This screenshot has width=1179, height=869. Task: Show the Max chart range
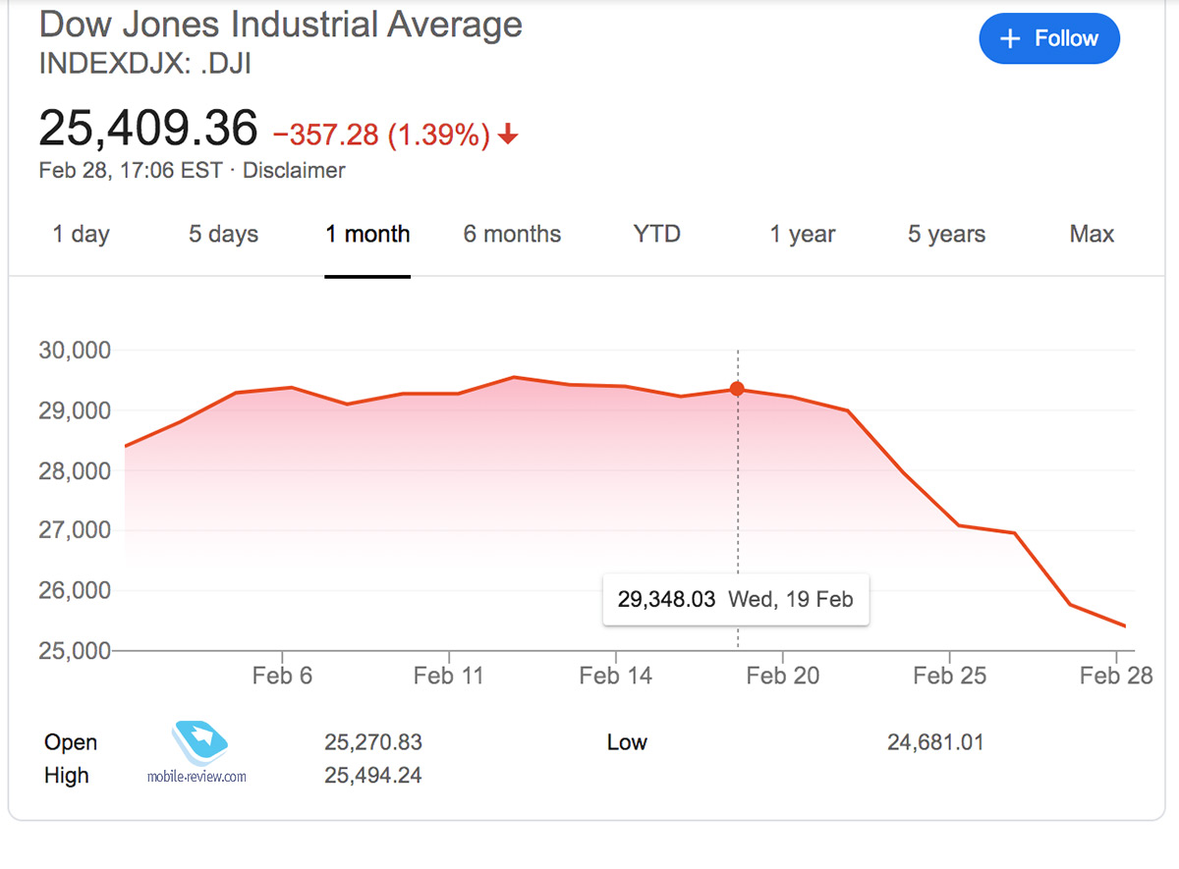(1092, 235)
